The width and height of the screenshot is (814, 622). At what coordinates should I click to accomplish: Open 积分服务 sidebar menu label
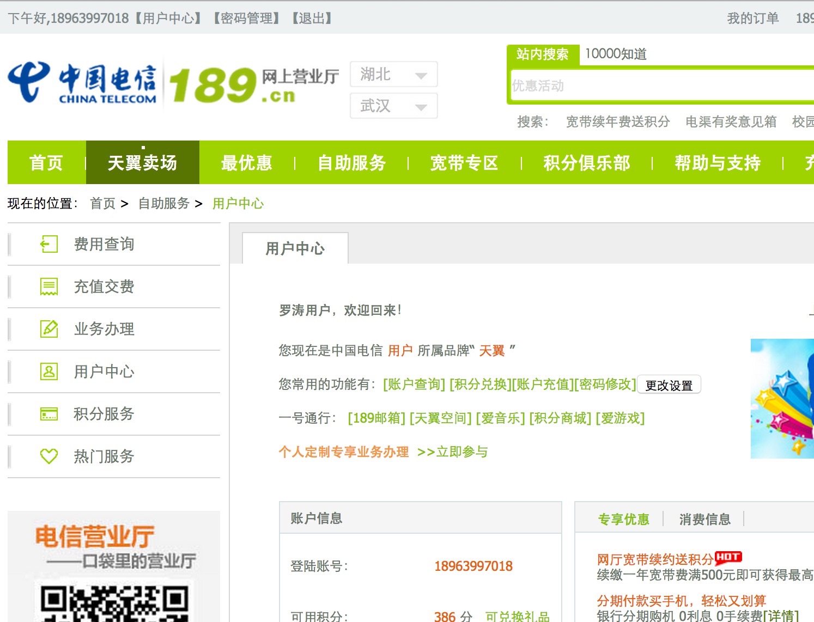[104, 414]
